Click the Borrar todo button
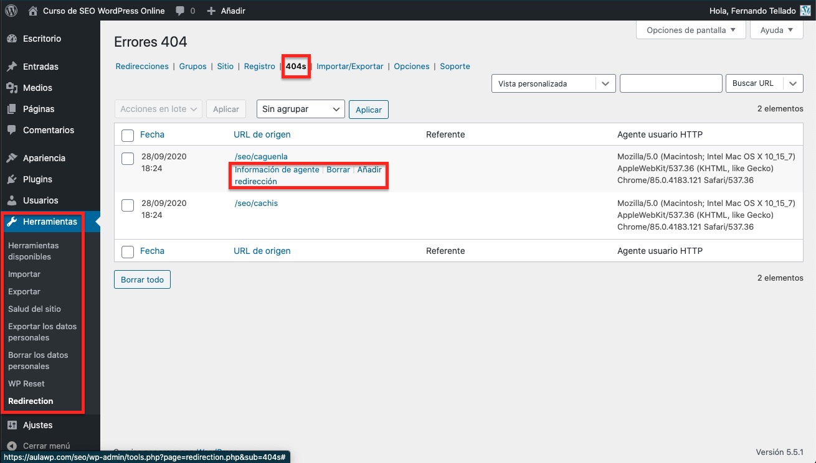 [x=142, y=280]
